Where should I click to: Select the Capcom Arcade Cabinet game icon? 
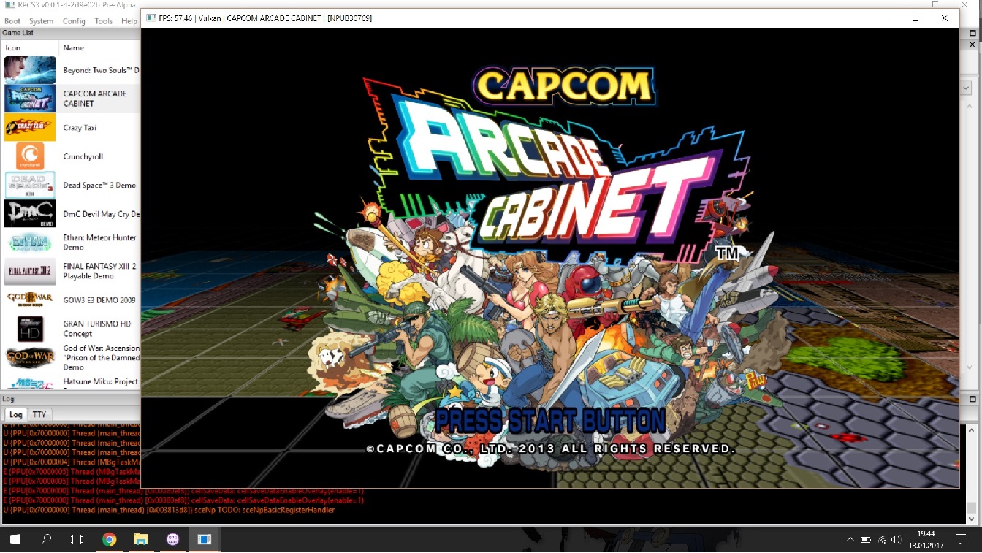coord(30,99)
